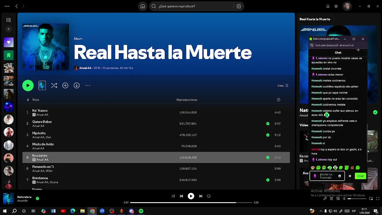This screenshot has width=382, height=215.
Task: Skip to previous track
Action: click(181, 196)
